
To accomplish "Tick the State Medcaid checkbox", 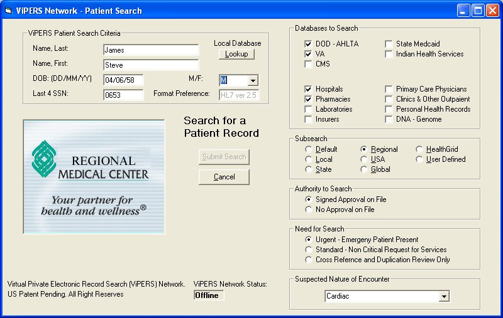I will pyautogui.click(x=389, y=44).
